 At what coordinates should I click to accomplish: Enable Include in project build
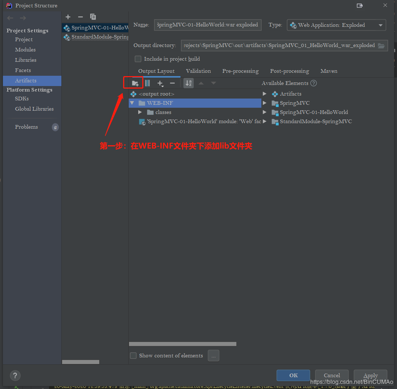pos(138,59)
